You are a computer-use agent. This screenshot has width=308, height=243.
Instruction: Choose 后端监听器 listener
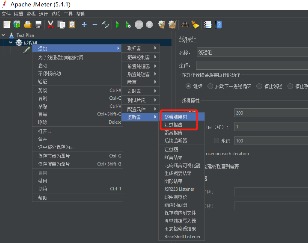click(x=181, y=141)
